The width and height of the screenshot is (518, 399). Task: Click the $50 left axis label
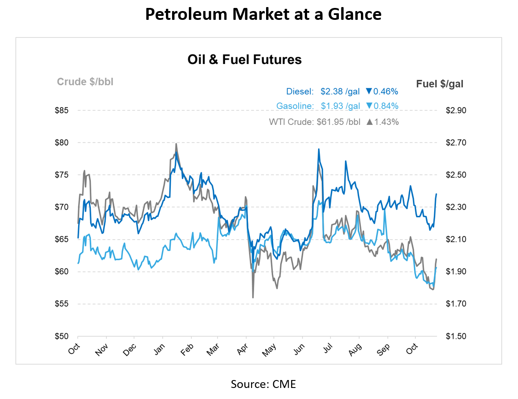coord(62,336)
